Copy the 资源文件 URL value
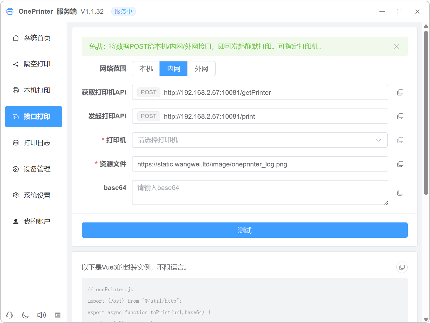The width and height of the screenshot is (430, 323). (400, 164)
